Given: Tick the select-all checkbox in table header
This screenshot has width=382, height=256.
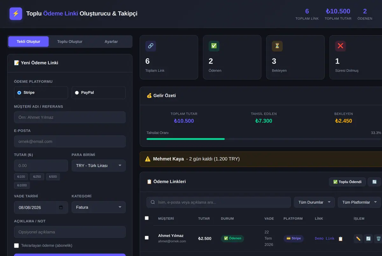Looking at the screenshot, I should pyautogui.click(x=147, y=218).
